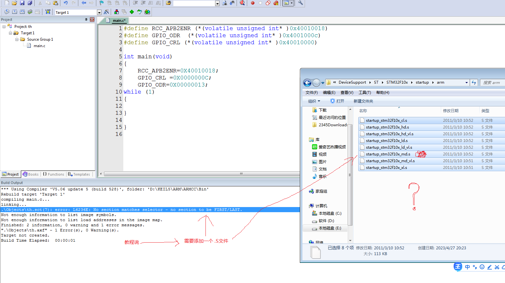505x283 pixels.
Task: Click the Save All icon
Action: pos(30,3)
